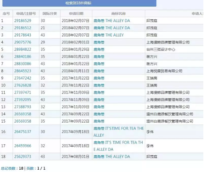This screenshot has height=172, width=205.
Task: Click registration number 28840186
Action: pos(23,57)
